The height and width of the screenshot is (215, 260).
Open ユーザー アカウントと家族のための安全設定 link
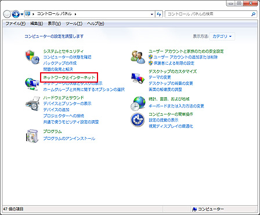click(186, 51)
